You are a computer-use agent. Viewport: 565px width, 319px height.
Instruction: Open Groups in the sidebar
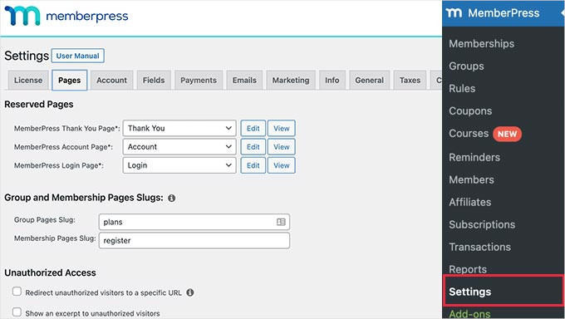click(466, 66)
